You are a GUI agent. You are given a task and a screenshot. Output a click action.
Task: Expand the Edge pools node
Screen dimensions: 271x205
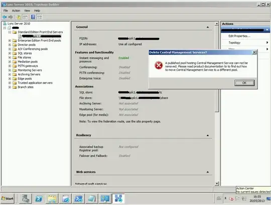pos(10,78)
